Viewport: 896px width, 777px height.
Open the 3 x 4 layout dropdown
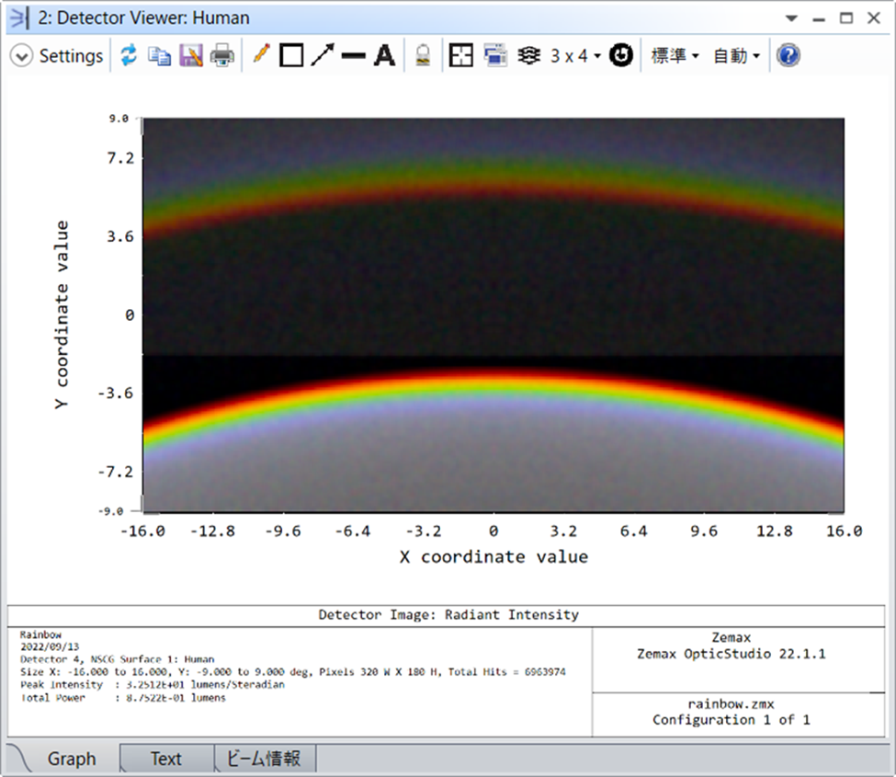[x=575, y=56]
